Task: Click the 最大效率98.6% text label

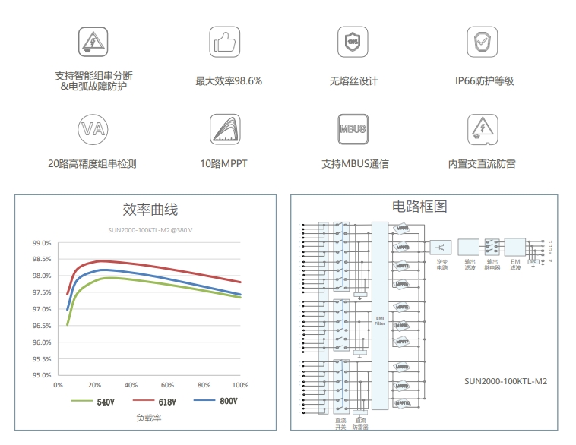Action: point(229,81)
